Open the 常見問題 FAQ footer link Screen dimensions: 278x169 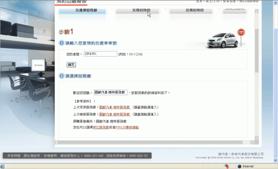(14, 156)
